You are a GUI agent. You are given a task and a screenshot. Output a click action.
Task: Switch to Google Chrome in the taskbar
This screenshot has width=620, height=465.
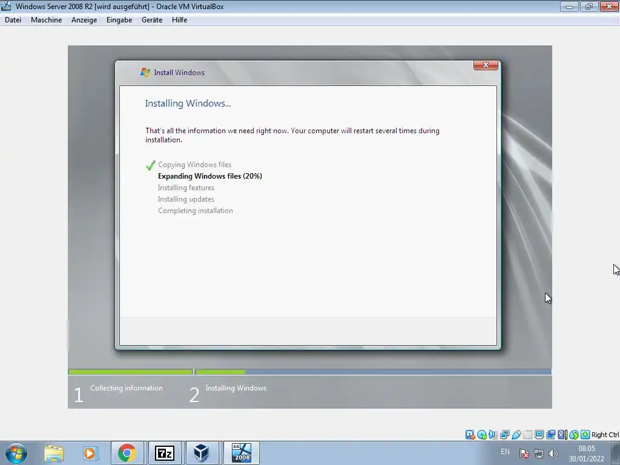(127, 453)
